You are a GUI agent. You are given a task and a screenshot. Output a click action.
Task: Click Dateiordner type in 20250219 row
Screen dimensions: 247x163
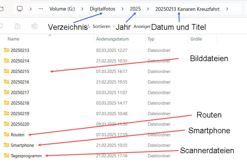159,113
